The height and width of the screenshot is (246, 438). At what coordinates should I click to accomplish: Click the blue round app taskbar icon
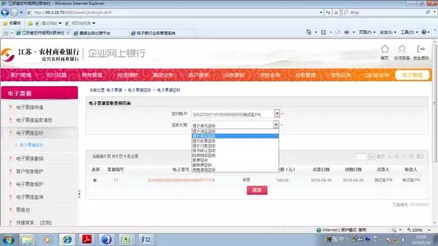coord(107,240)
